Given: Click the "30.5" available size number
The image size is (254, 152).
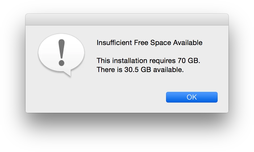Looking at the screenshot, I should point(131,70).
